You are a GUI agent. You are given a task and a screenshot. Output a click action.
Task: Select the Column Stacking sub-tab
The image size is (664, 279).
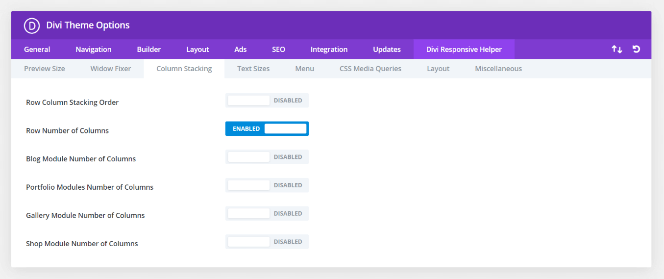(184, 69)
